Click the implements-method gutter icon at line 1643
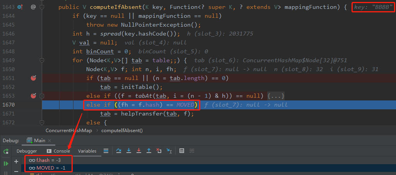396x175 pixels. (20, 7)
